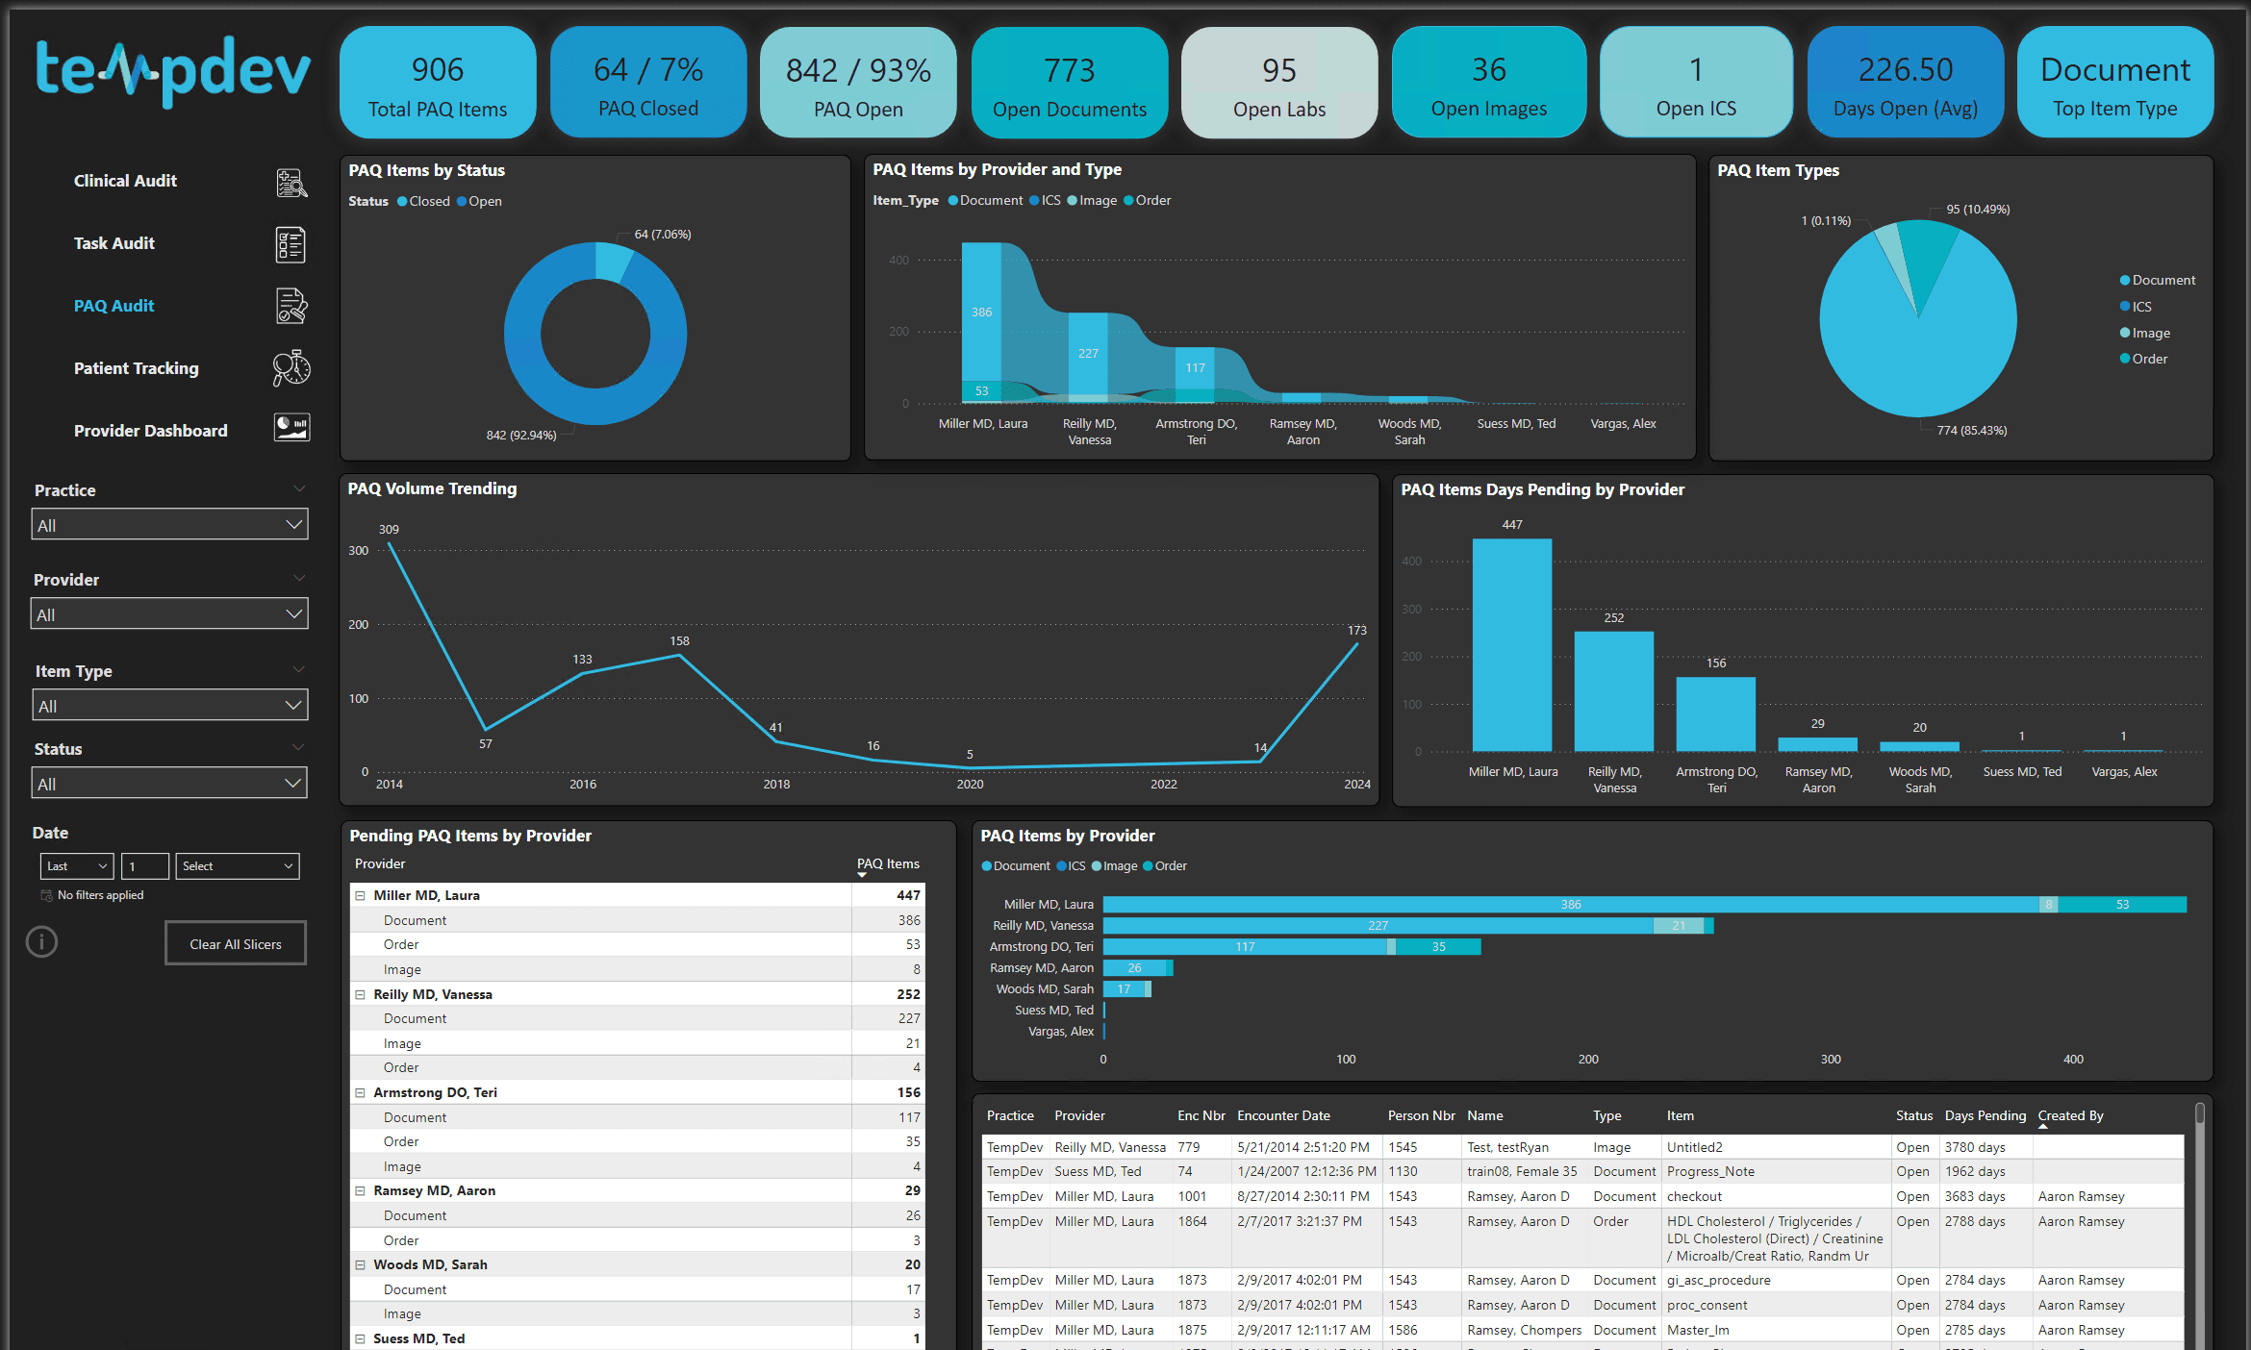Collapse the Miller MD, Laura row
2251x1350 pixels.
coord(361,895)
